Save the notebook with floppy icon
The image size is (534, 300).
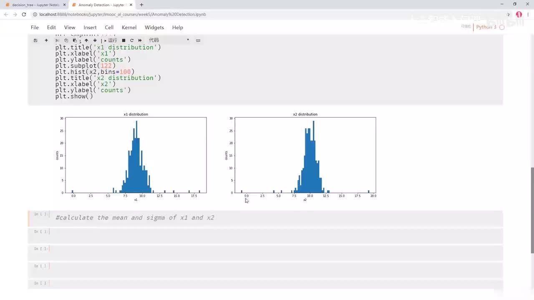[x=35, y=40]
